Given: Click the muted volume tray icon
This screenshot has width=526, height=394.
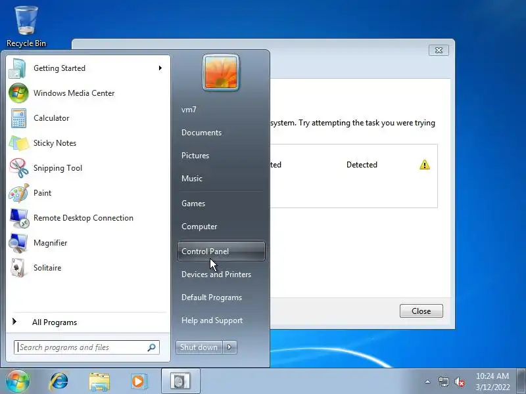Looking at the screenshot, I should 460,382.
